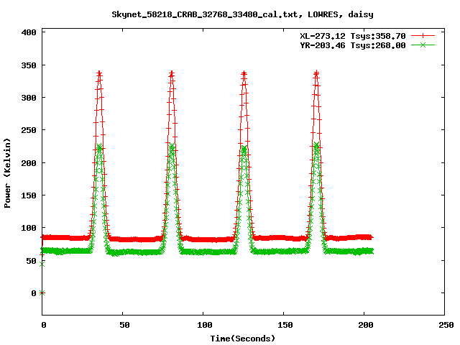This screenshot has width=460, height=345.
Task: Click the green data marker at zero Kelvin
Action: tap(42, 293)
